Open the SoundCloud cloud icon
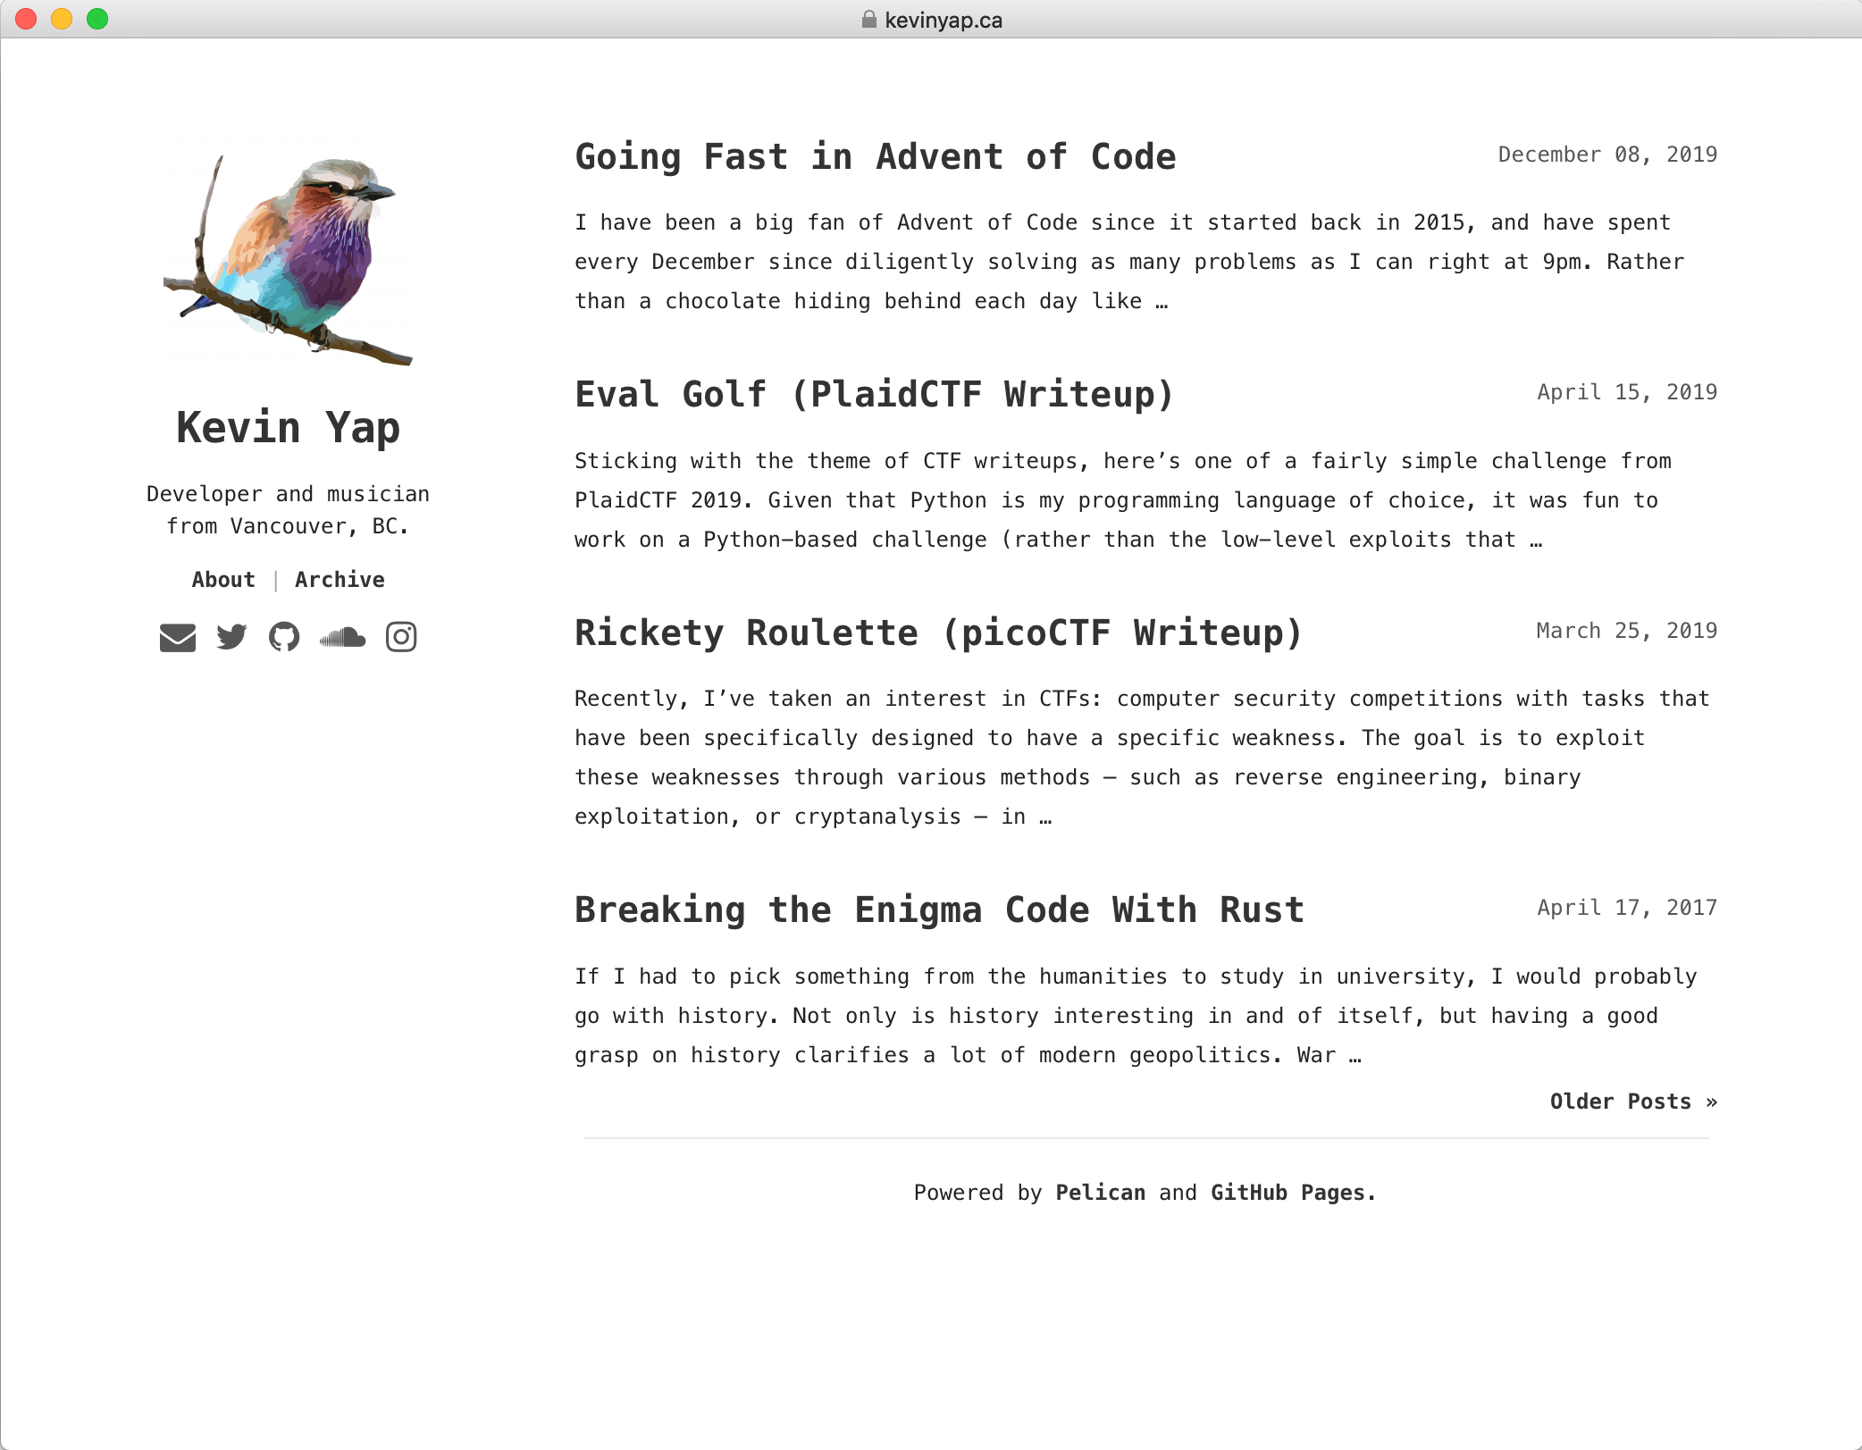 [x=342, y=637]
